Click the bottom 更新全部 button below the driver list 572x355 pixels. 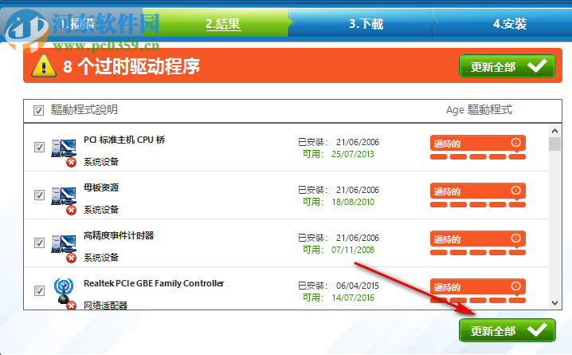pos(507,330)
